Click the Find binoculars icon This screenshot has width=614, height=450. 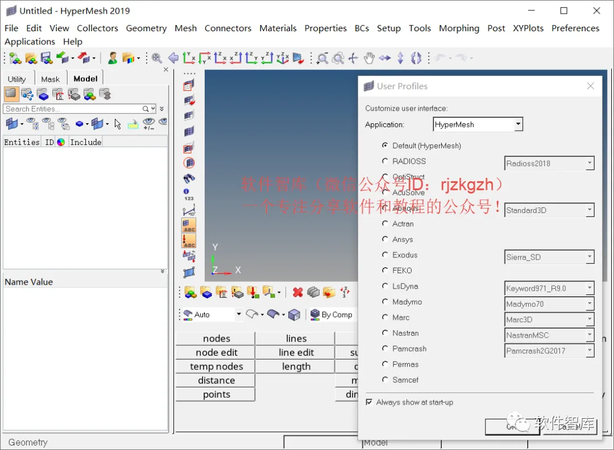189,178
